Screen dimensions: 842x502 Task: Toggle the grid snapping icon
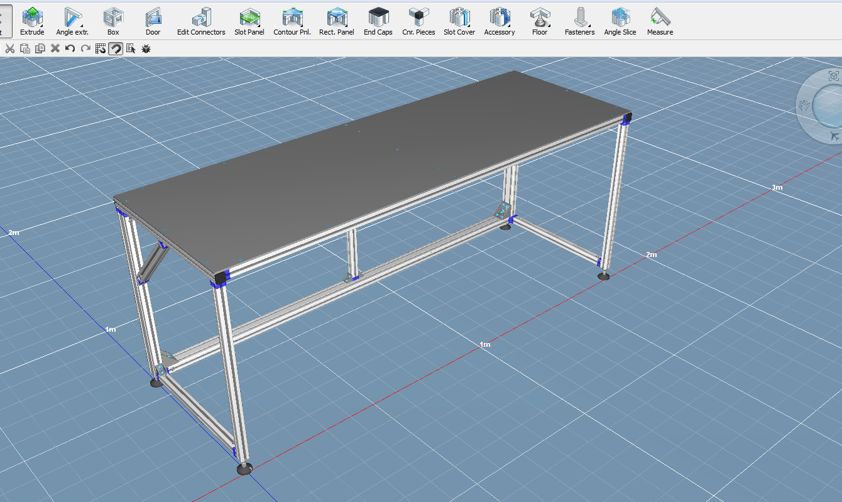pos(101,48)
